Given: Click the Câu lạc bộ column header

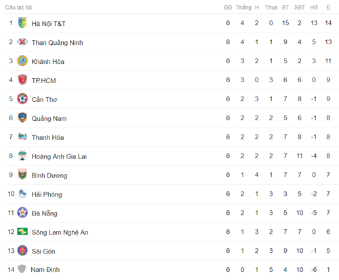Looking at the screenshot, I should [18, 7].
